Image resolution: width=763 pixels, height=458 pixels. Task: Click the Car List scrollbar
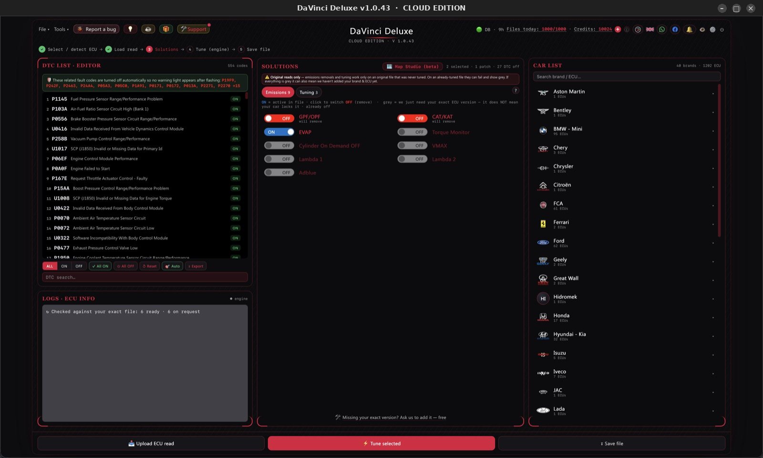coord(719,161)
